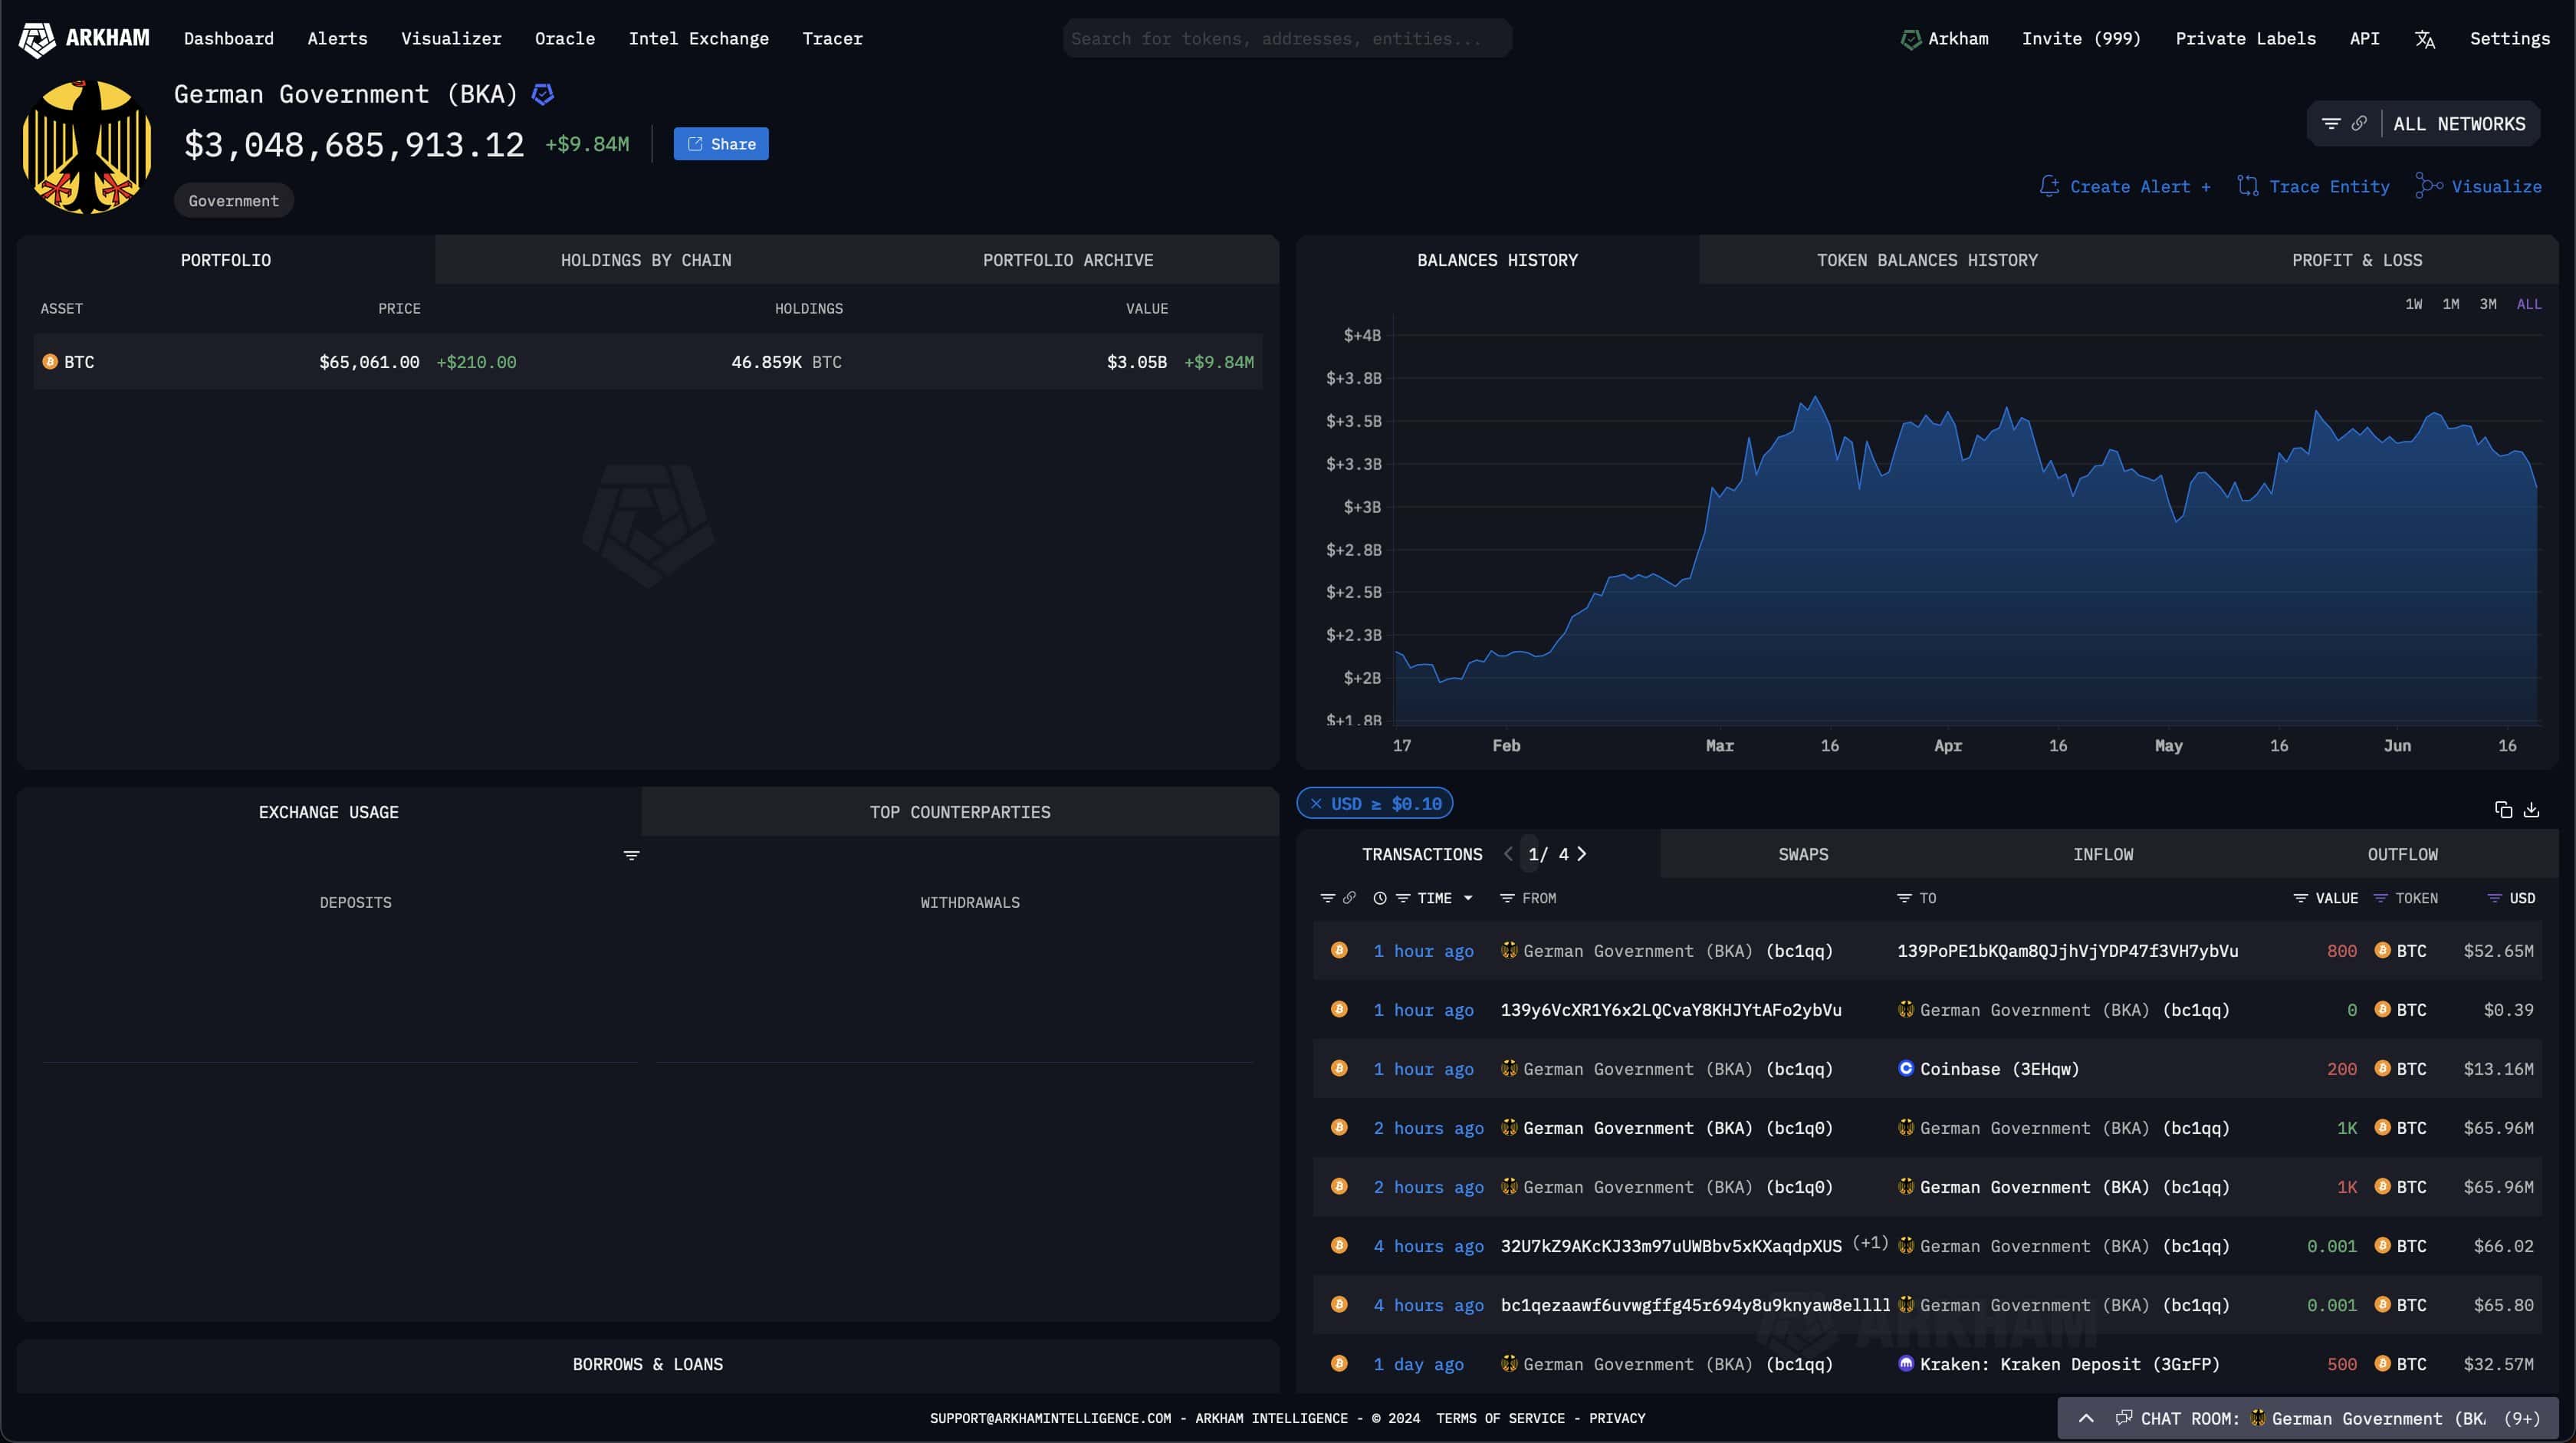Click the blue Share button
The height and width of the screenshot is (1443, 2576).
(721, 144)
